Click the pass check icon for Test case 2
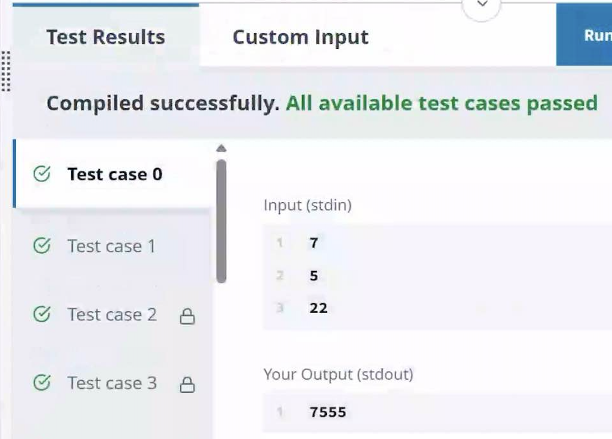Screen dimensions: 612x439 (x=42, y=314)
